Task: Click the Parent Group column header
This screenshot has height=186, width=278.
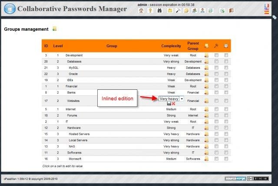Action: [193, 46]
